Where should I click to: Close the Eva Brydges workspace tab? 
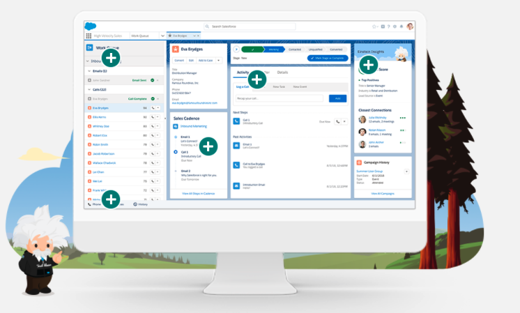coord(199,36)
